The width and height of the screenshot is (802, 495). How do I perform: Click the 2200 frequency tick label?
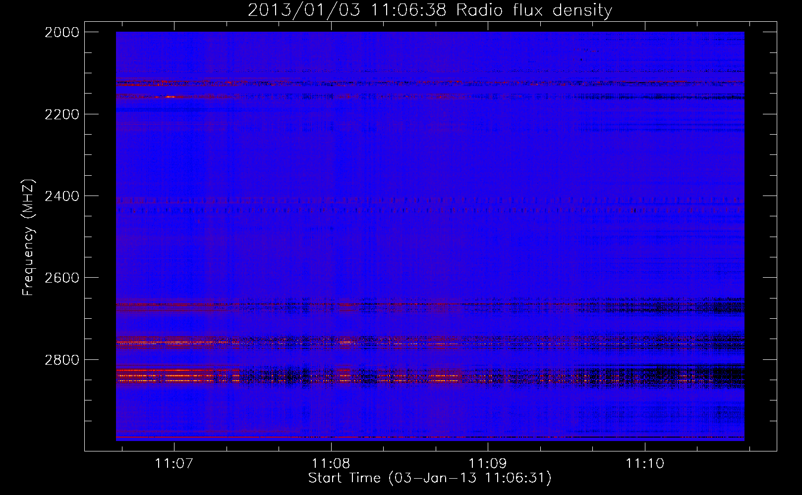[62, 114]
